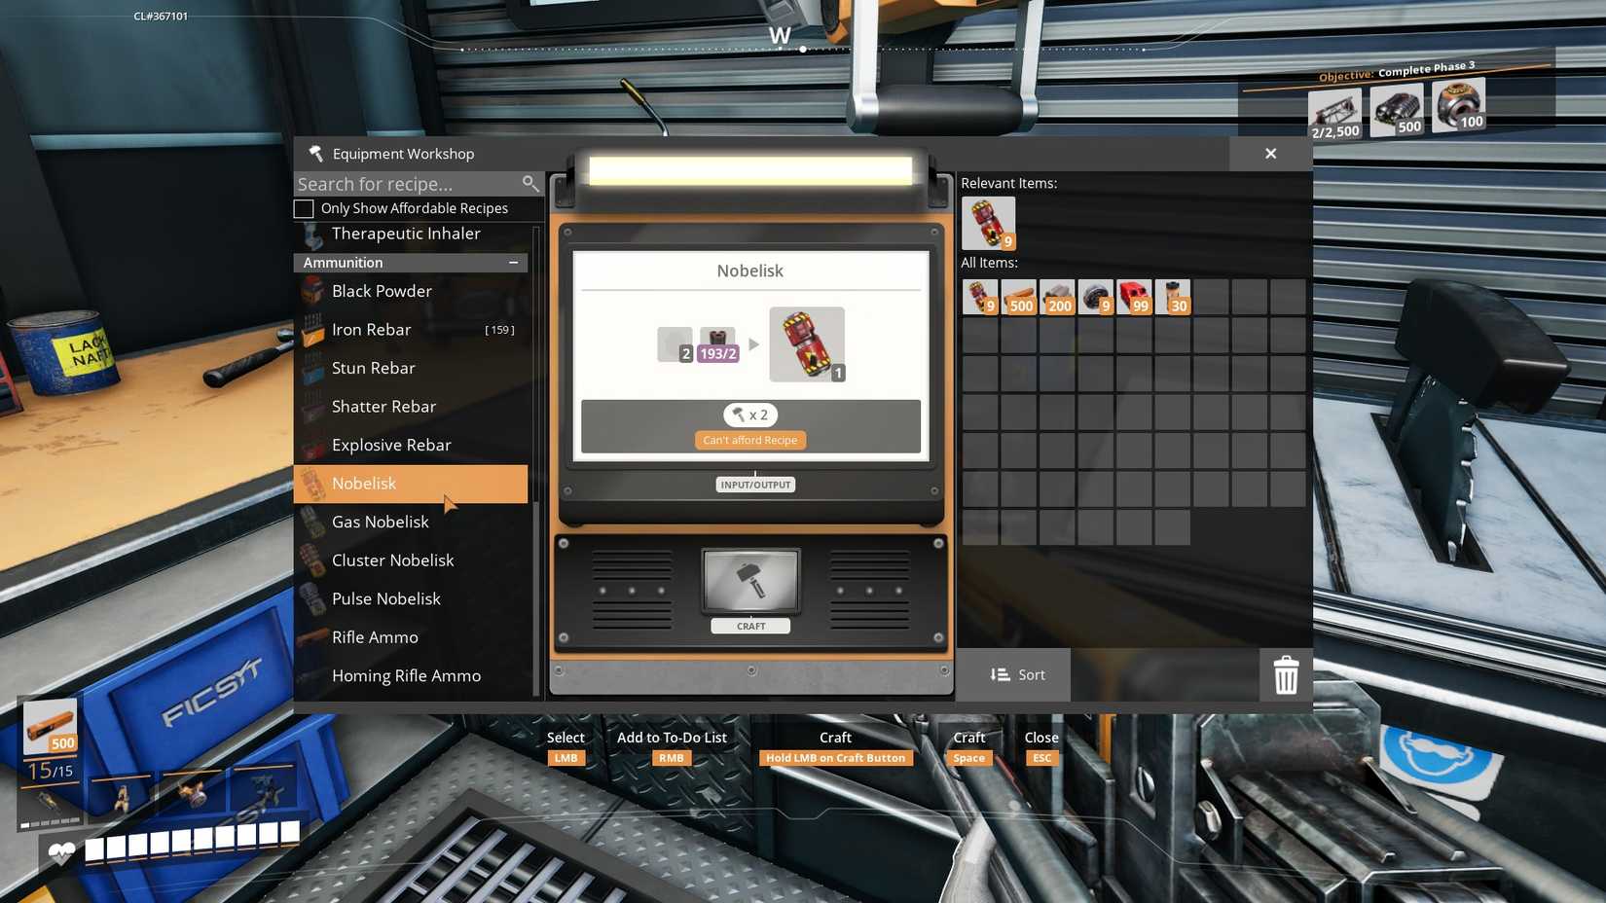
Task: Click the inventory stack showing 500
Action: pos(1018,297)
